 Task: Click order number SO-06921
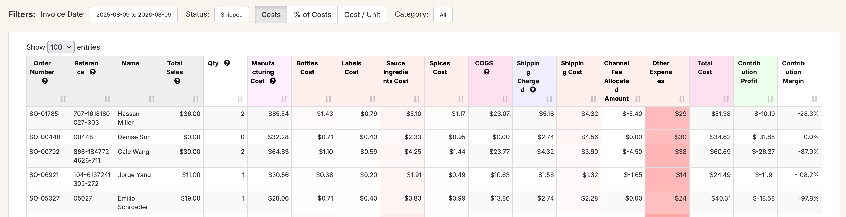click(44, 175)
